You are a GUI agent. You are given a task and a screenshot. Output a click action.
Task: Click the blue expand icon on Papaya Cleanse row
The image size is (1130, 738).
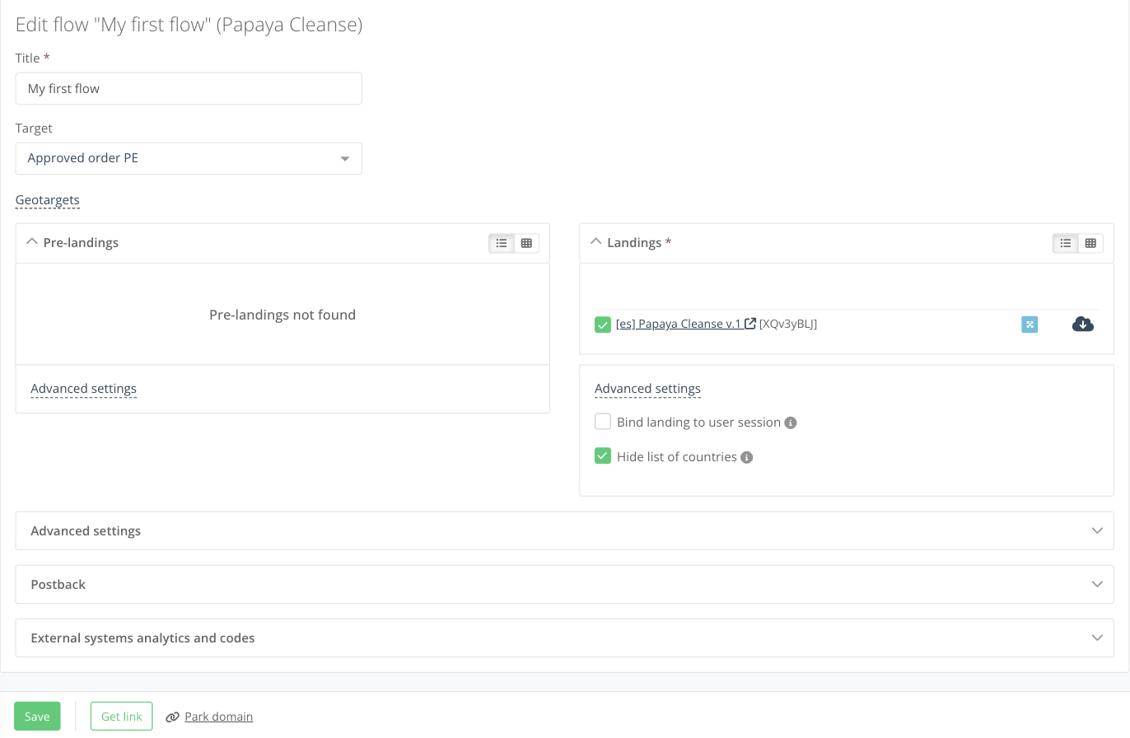1030,325
